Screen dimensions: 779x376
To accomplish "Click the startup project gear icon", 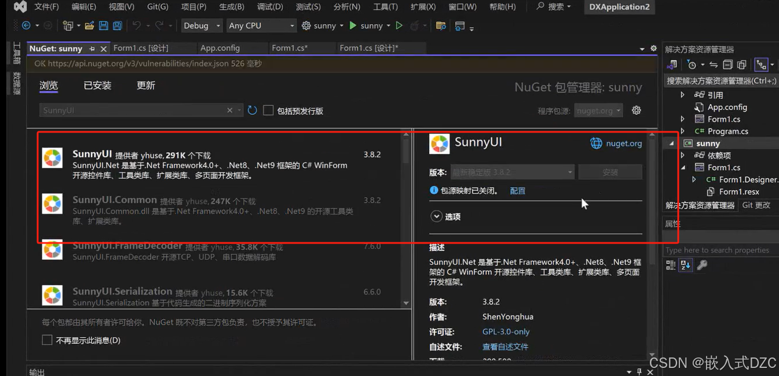I will (306, 25).
